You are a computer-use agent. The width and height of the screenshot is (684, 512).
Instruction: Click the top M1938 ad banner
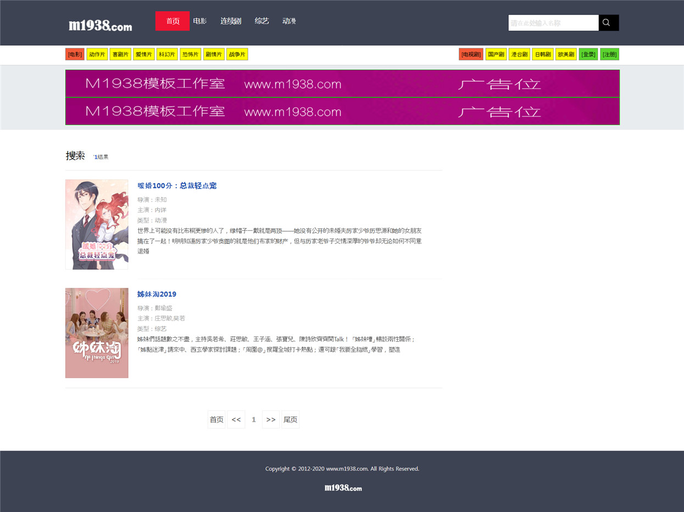pyautogui.click(x=342, y=84)
